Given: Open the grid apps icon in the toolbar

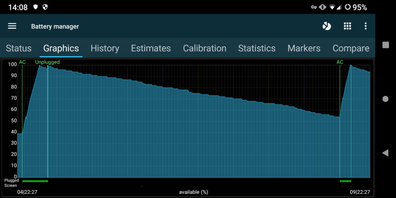Looking at the screenshot, I should point(347,26).
